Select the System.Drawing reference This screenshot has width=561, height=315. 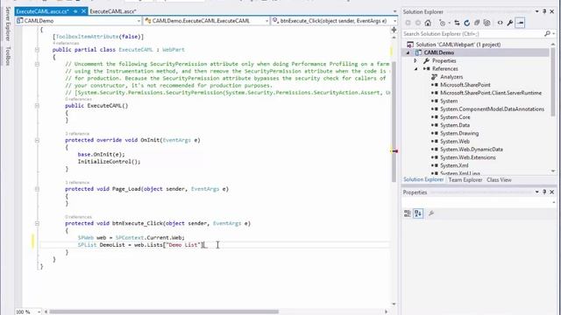459,133
